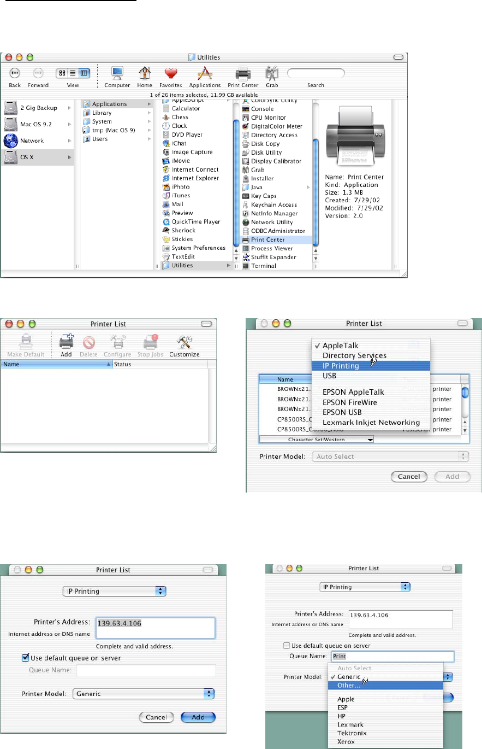Switch Finder to column view
The width and height of the screenshot is (482, 749).
84,73
